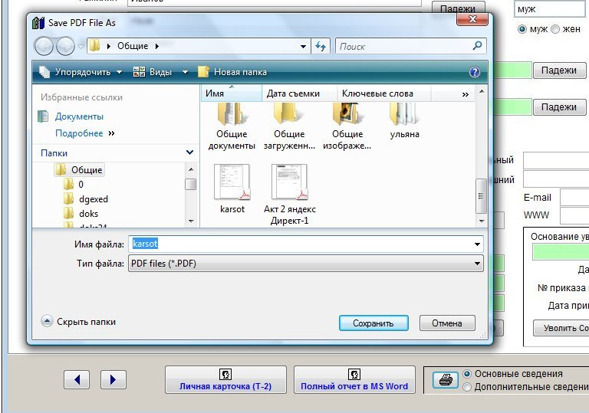
Task: Click the magnifier search icon
Action: [478, 46]
